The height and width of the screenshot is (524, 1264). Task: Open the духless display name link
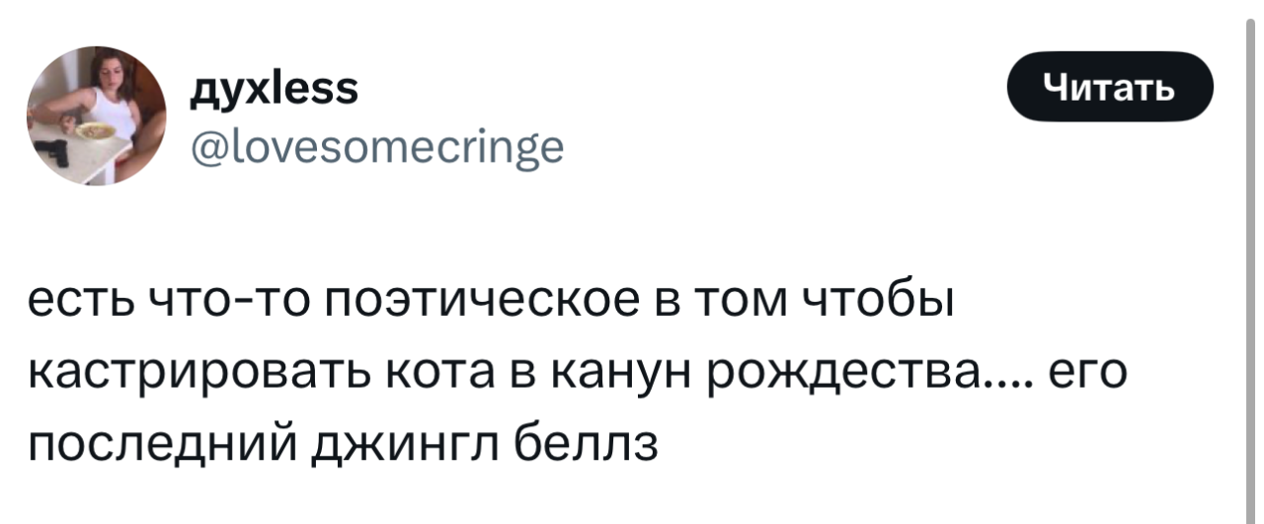click(x=275, y=89)
